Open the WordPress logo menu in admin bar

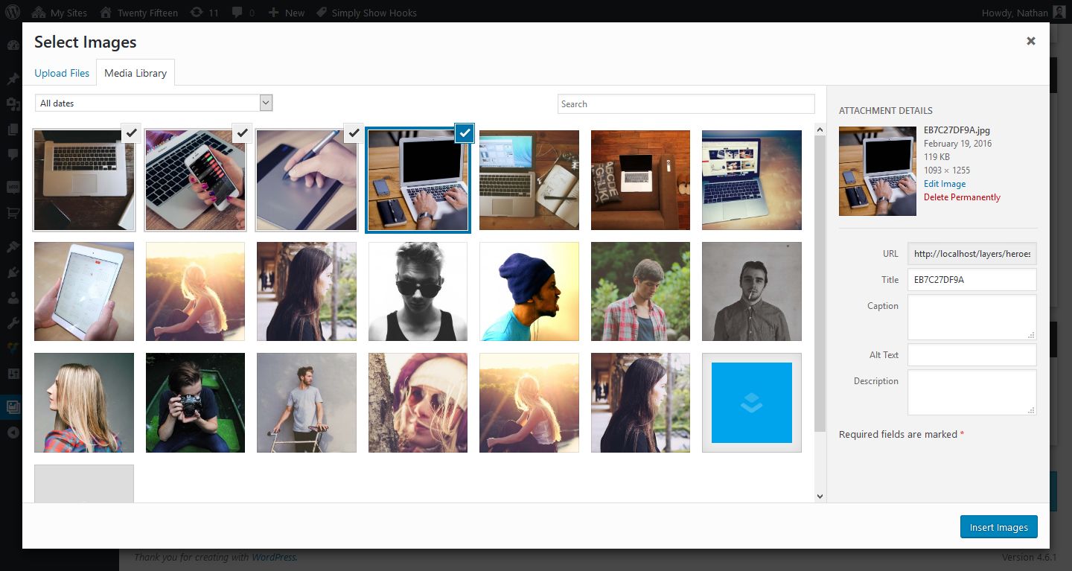coord(13,13)
